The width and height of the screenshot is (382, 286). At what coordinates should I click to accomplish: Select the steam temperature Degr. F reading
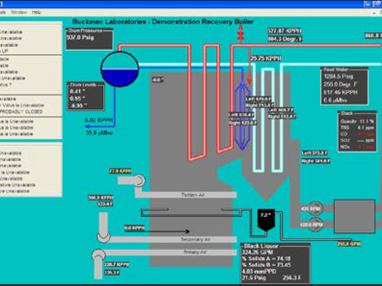pos(285,39)
